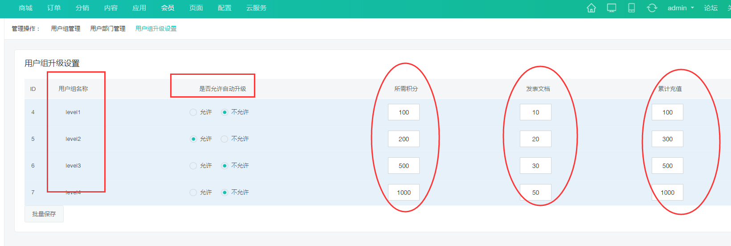Viewport: 731px width, 246px height.
Task: Select 不允许 for level4 auto upgrade
Action: point(225,193)
